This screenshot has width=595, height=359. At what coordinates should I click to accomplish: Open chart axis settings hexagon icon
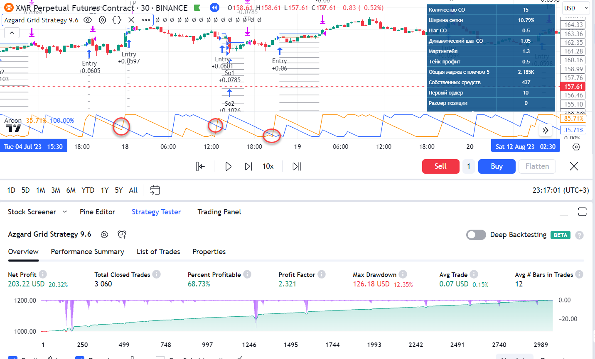coord(576,147)
